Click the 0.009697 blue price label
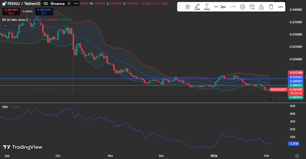Viewport: 306px width, 159px height. [x=296, y=81]
